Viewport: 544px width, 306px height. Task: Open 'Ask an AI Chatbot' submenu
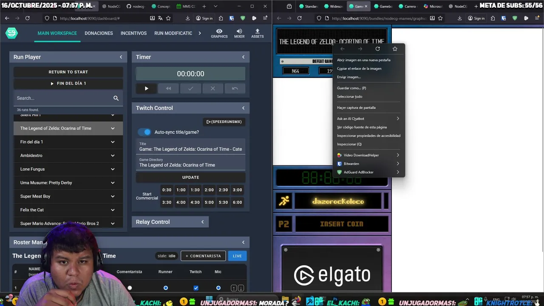pyautogui.click(x=368, y=119)
